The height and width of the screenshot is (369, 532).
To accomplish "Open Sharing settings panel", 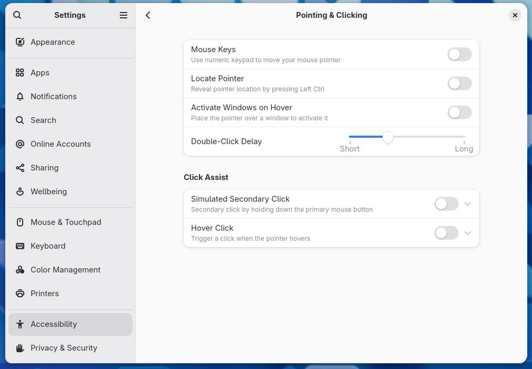I will click(x=70, y=168).
